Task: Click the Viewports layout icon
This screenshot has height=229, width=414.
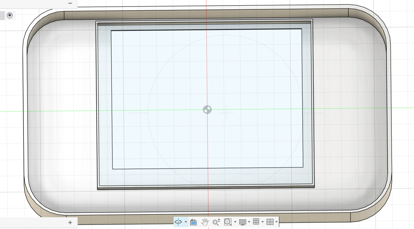Action: click(x=270, y=222)
